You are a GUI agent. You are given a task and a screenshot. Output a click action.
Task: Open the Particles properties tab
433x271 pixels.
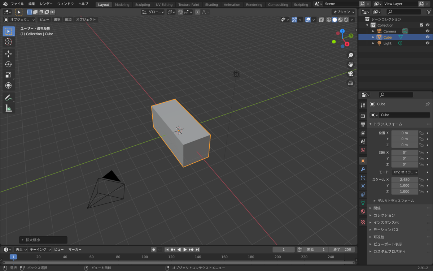[x=363, y=178]
